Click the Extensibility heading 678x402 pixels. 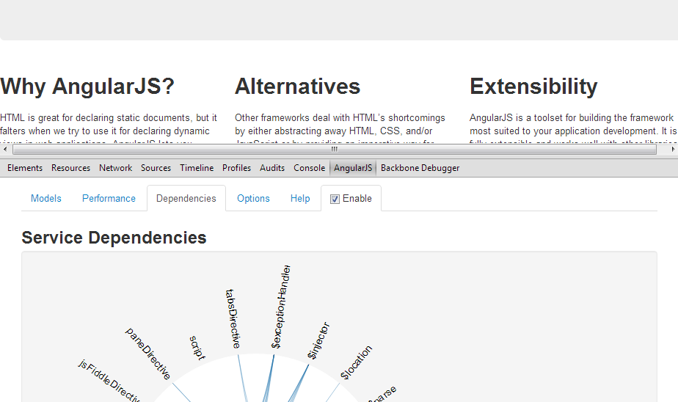533,87
